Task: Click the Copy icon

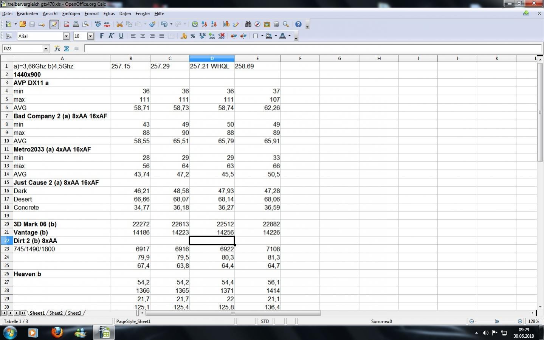Action: click(x=129, y=24)
